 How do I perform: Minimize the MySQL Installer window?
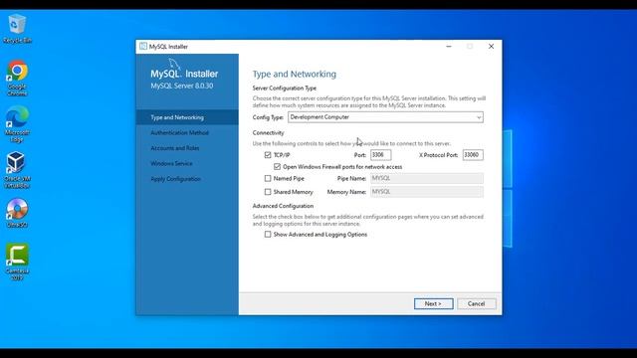(x=449, y=47)
